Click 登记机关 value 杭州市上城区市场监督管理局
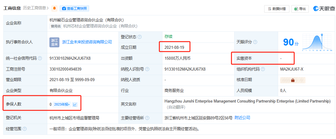Image resolution: width=336 pixels, height=139 pixels. point(74,118)
